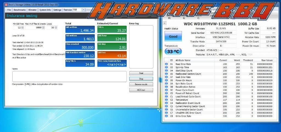Click the blue status icon for Seek Error Rate
281x132 pixels.
166,77
